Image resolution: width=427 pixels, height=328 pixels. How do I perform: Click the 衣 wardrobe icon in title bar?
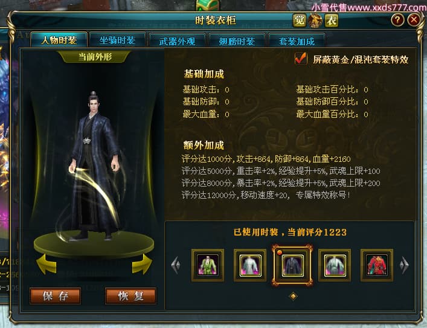point(332,21)
